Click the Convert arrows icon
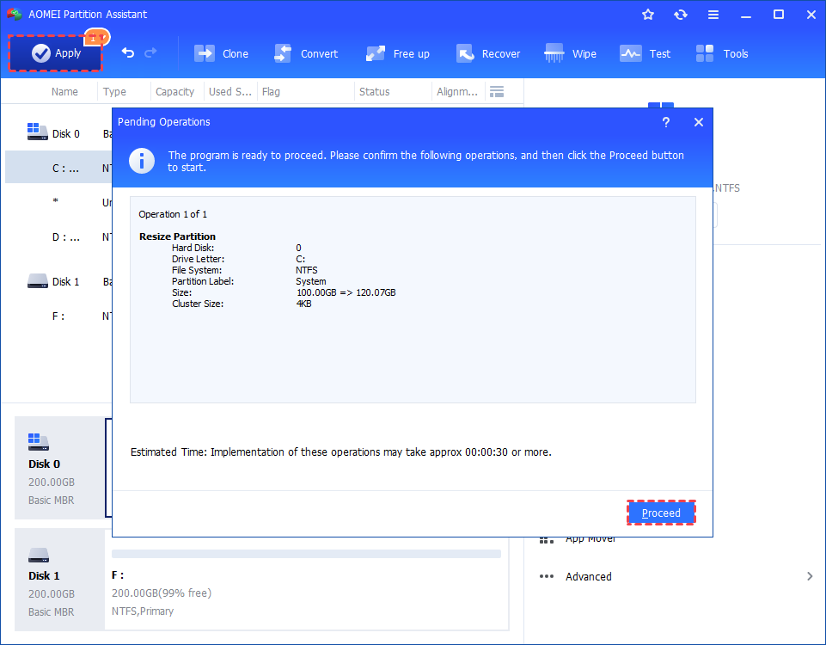826x645 pixels. tap(283, 53)
